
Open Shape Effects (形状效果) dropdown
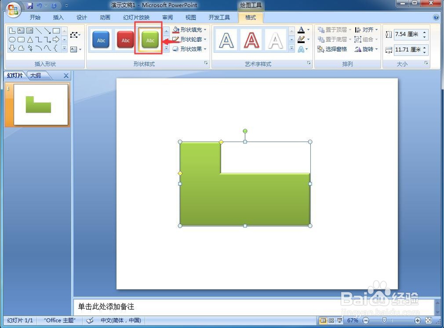pos(190,49)
